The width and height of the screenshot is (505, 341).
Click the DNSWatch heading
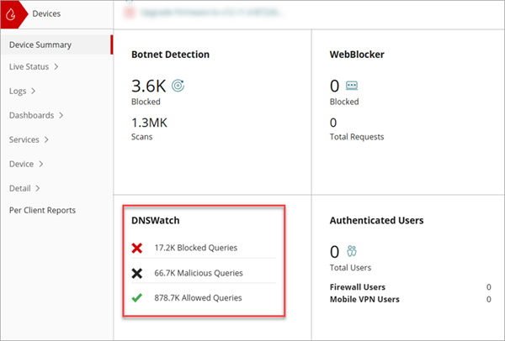[x=156, y=221]
